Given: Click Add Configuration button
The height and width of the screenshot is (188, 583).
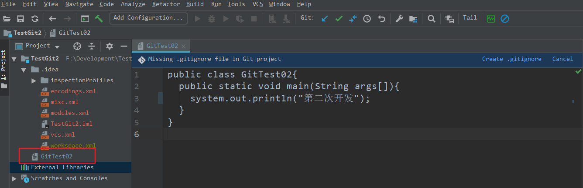Looking at the screenshot, I should point(148,18).
